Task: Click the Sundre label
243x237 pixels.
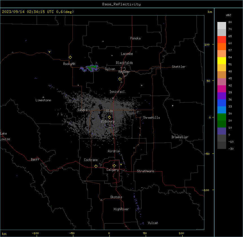Action: click(82, 110)
